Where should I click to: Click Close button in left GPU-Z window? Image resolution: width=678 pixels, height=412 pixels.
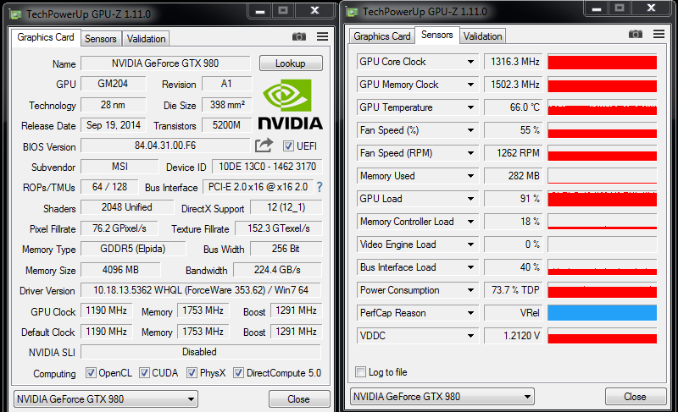[299, 399]
